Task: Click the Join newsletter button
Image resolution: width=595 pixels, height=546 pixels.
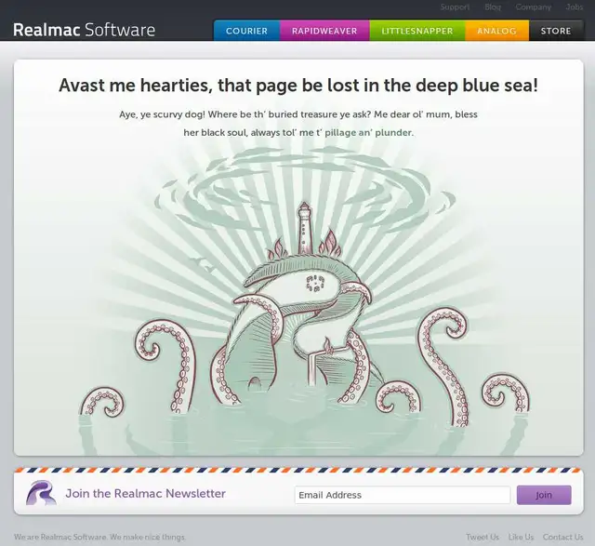Action: coord(544,495)
